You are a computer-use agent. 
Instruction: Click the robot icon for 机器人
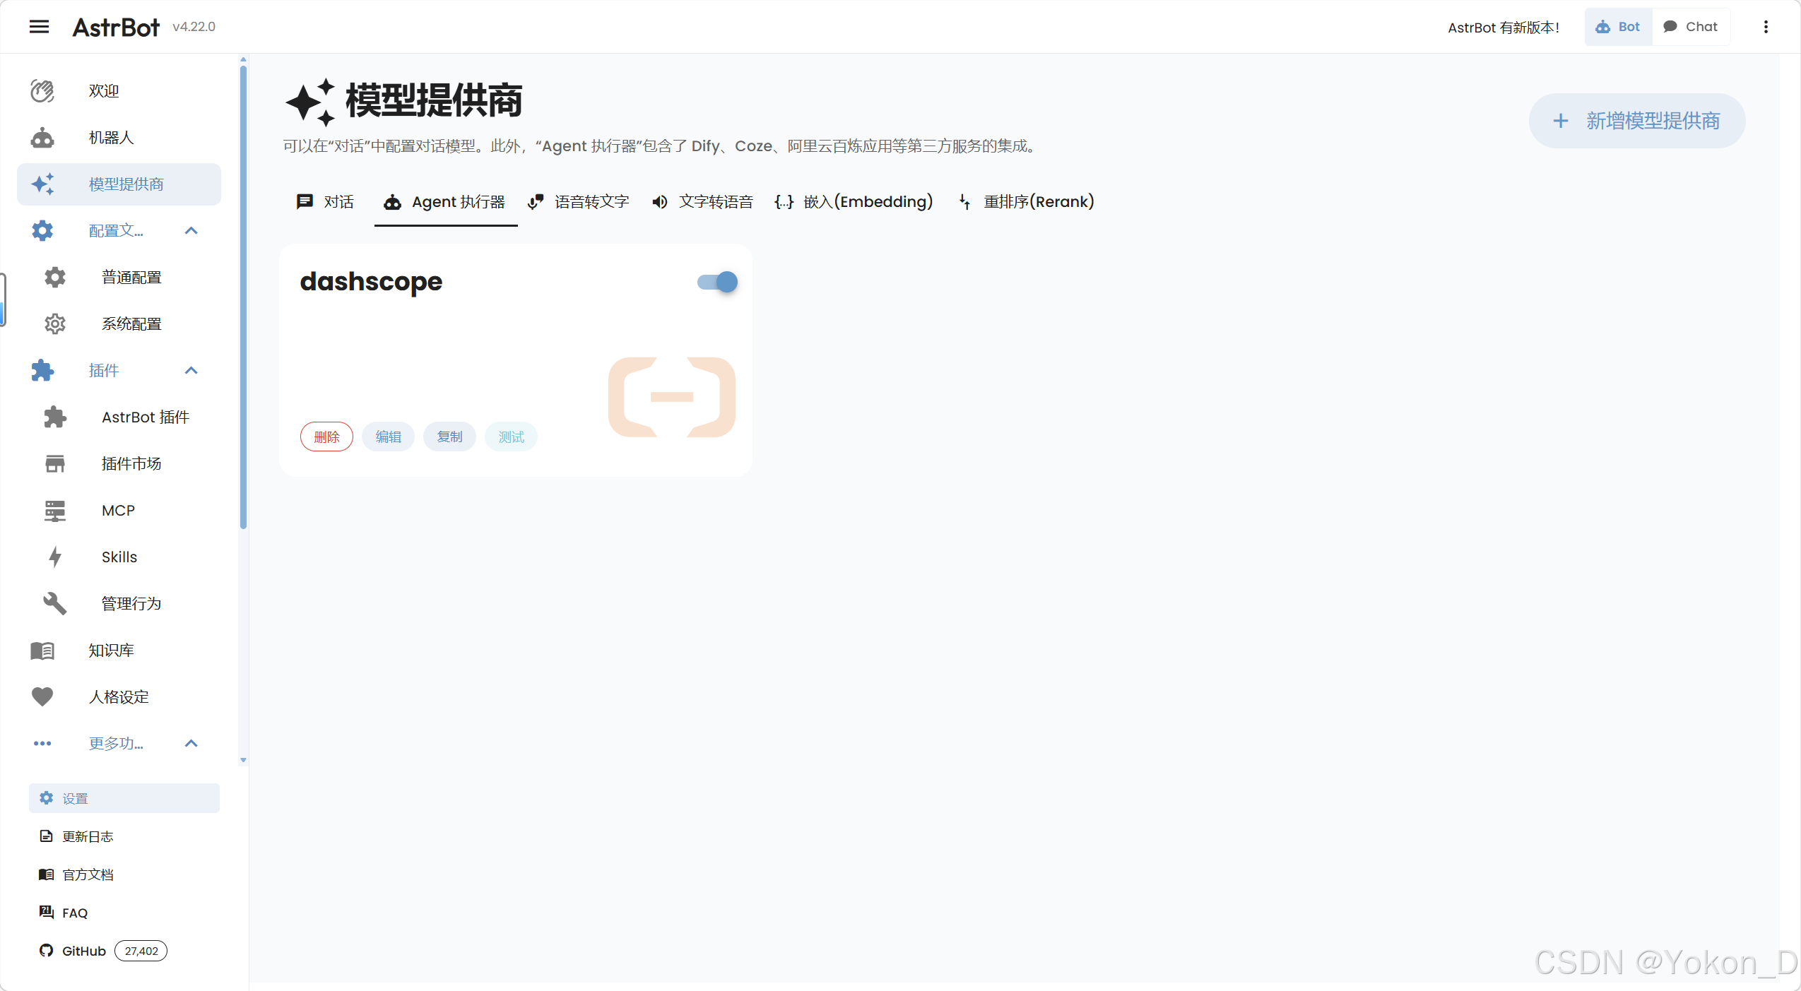[42, 138]
